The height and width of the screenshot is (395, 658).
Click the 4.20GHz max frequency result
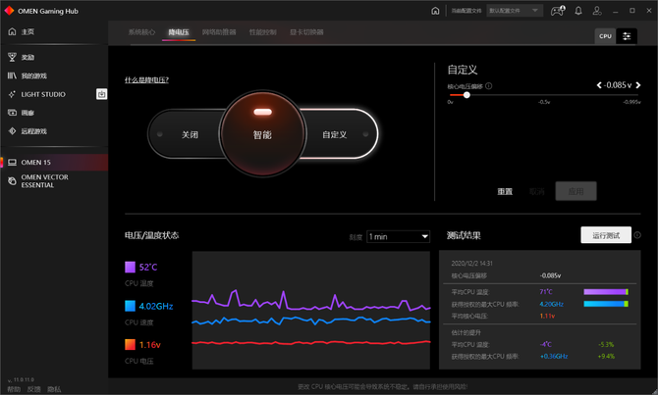[x=551, y=304]
